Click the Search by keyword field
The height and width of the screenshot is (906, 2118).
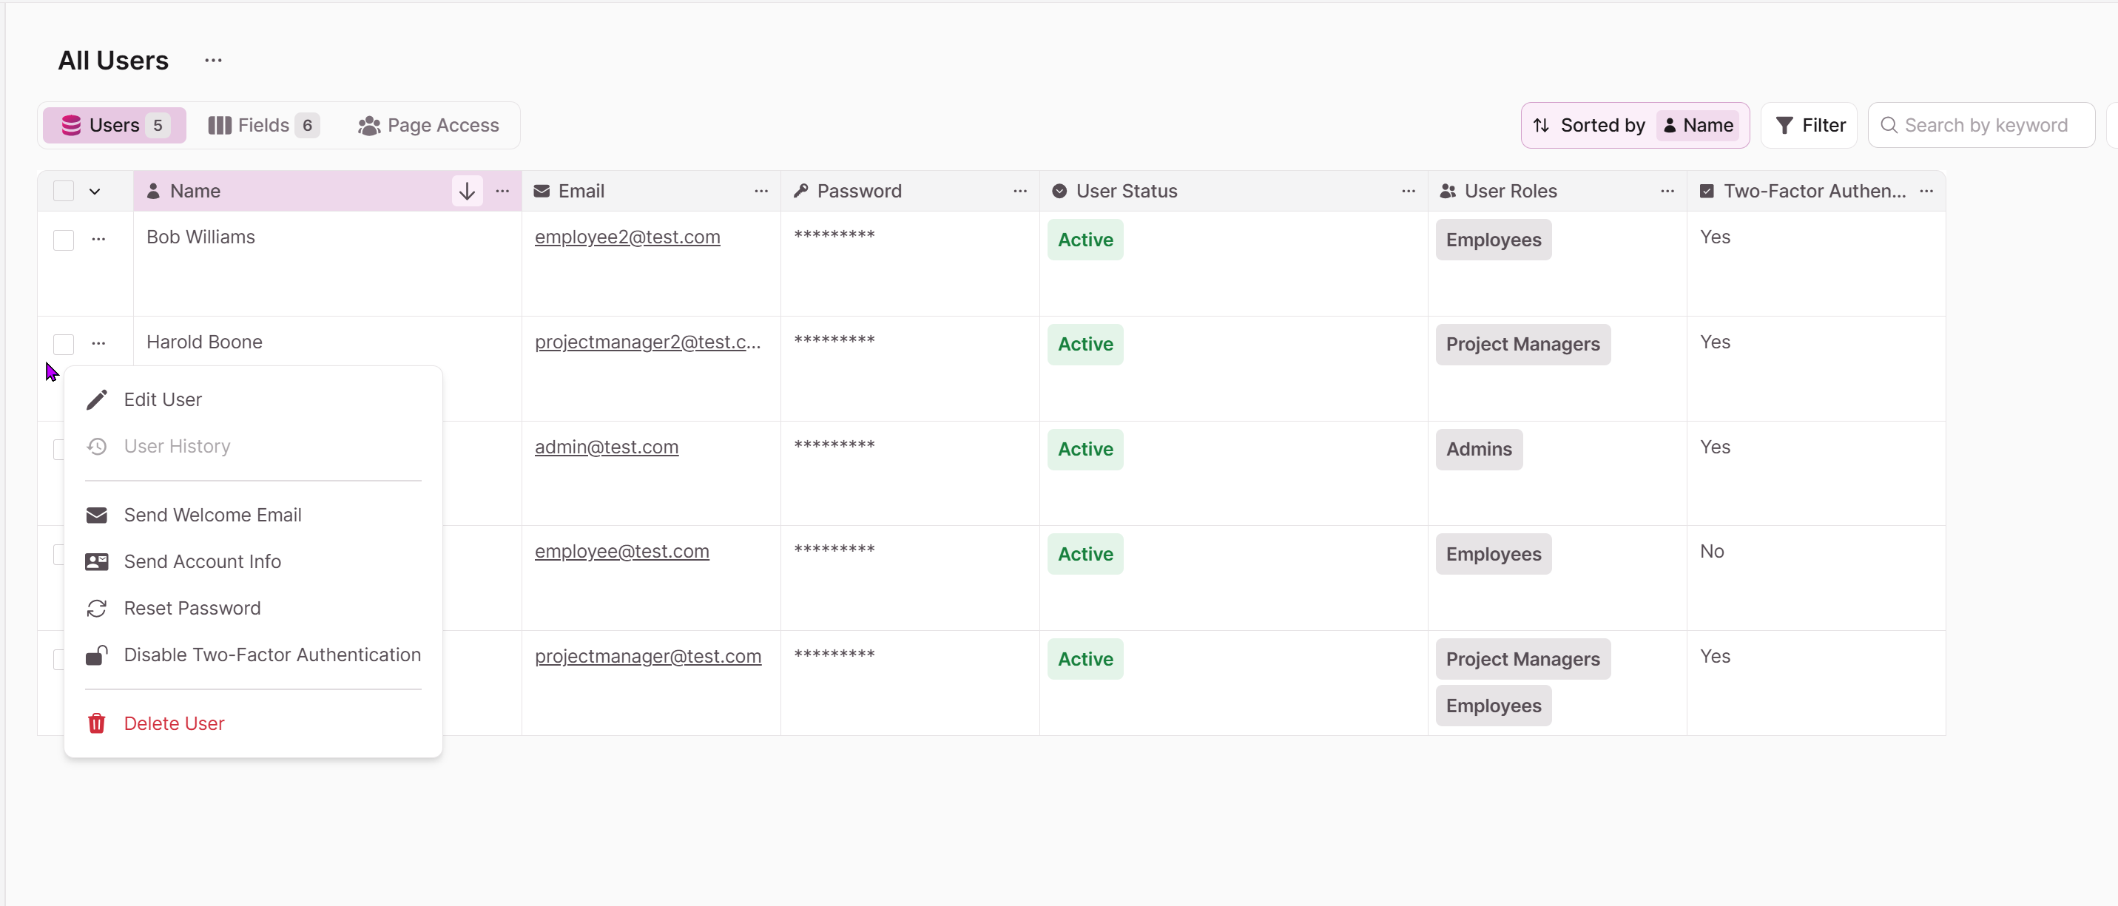click(x=1980, y=125)
